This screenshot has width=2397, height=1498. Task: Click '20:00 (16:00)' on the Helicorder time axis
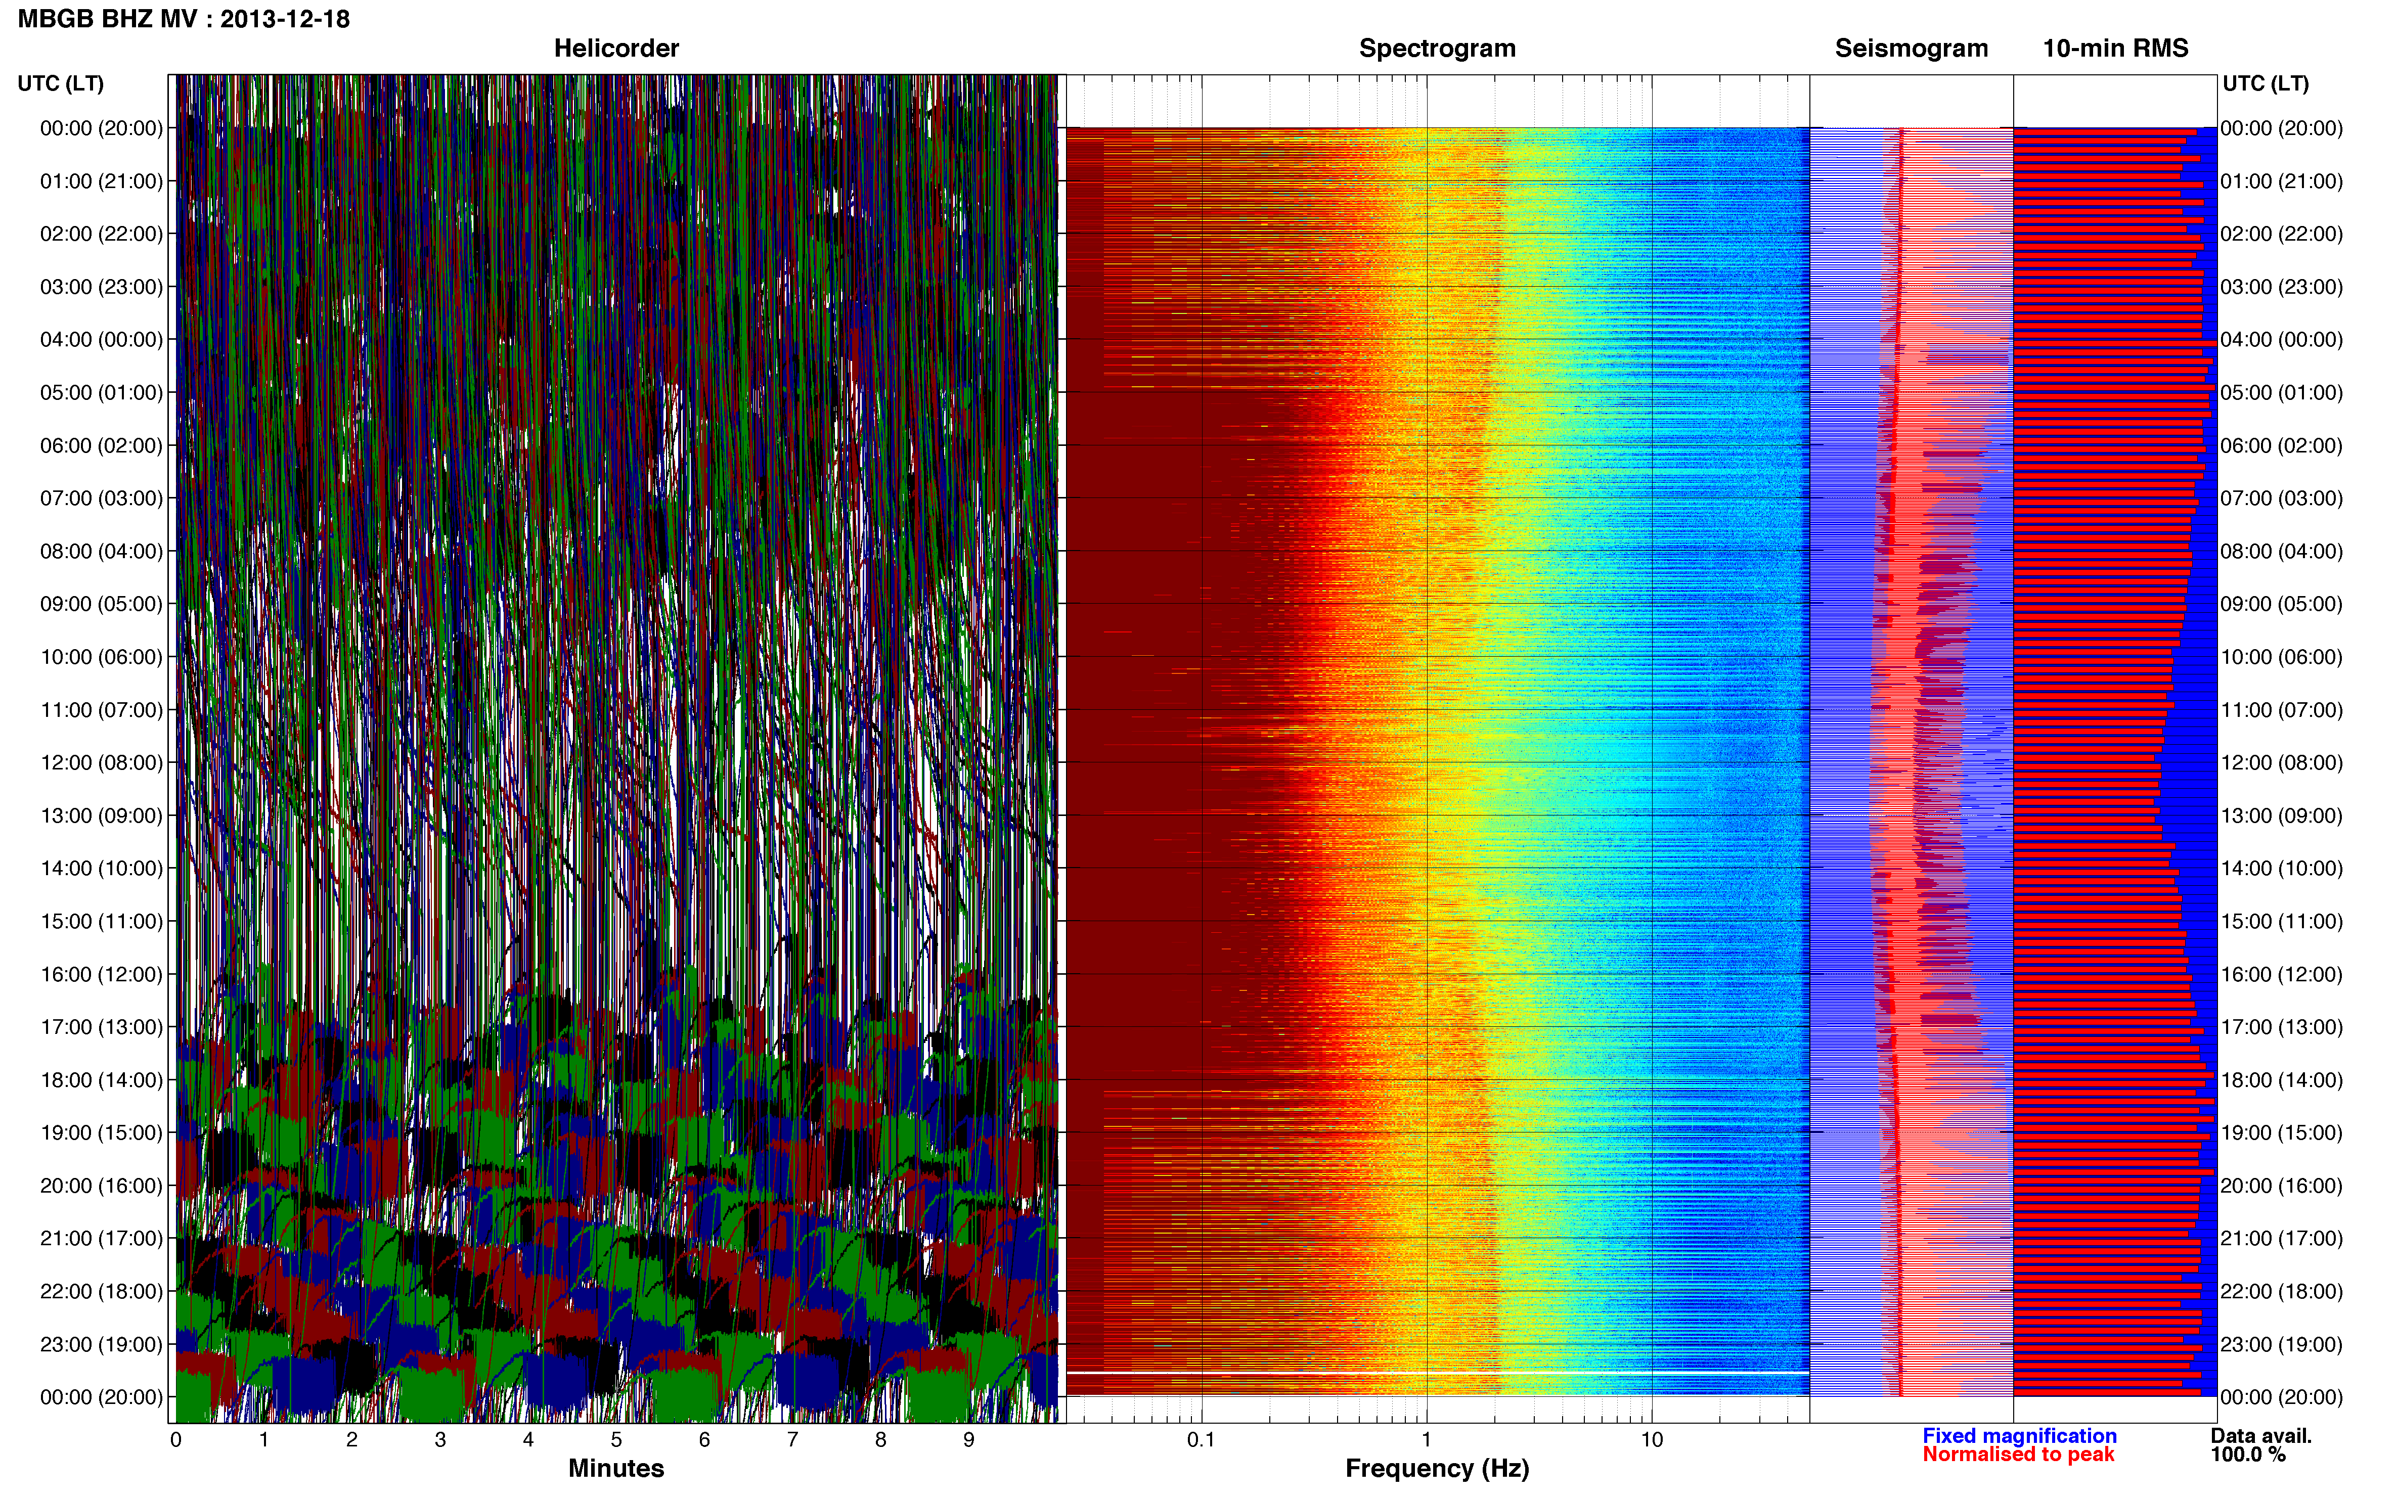point(101,1186)
